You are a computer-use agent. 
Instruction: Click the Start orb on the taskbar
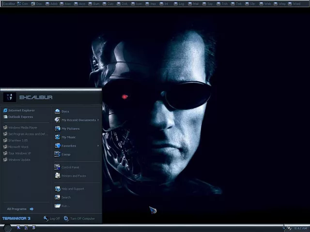8,228
